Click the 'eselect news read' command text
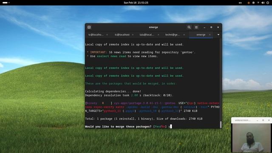The image size is (272, 153). pos(111,56)
